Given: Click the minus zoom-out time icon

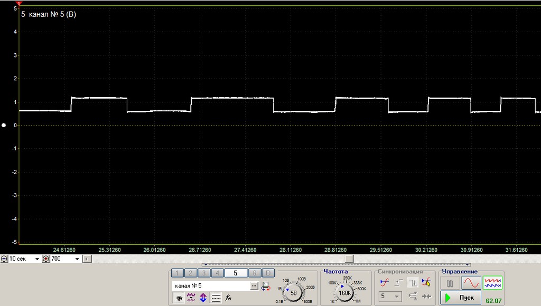Looking at the screenshot, I should pos(4,259).
